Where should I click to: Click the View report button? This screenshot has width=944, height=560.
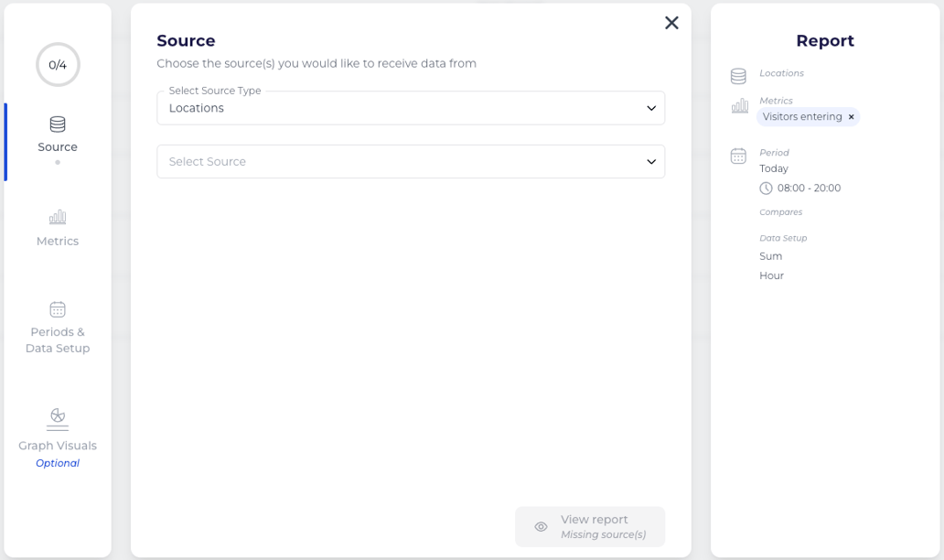coord(590,527)
